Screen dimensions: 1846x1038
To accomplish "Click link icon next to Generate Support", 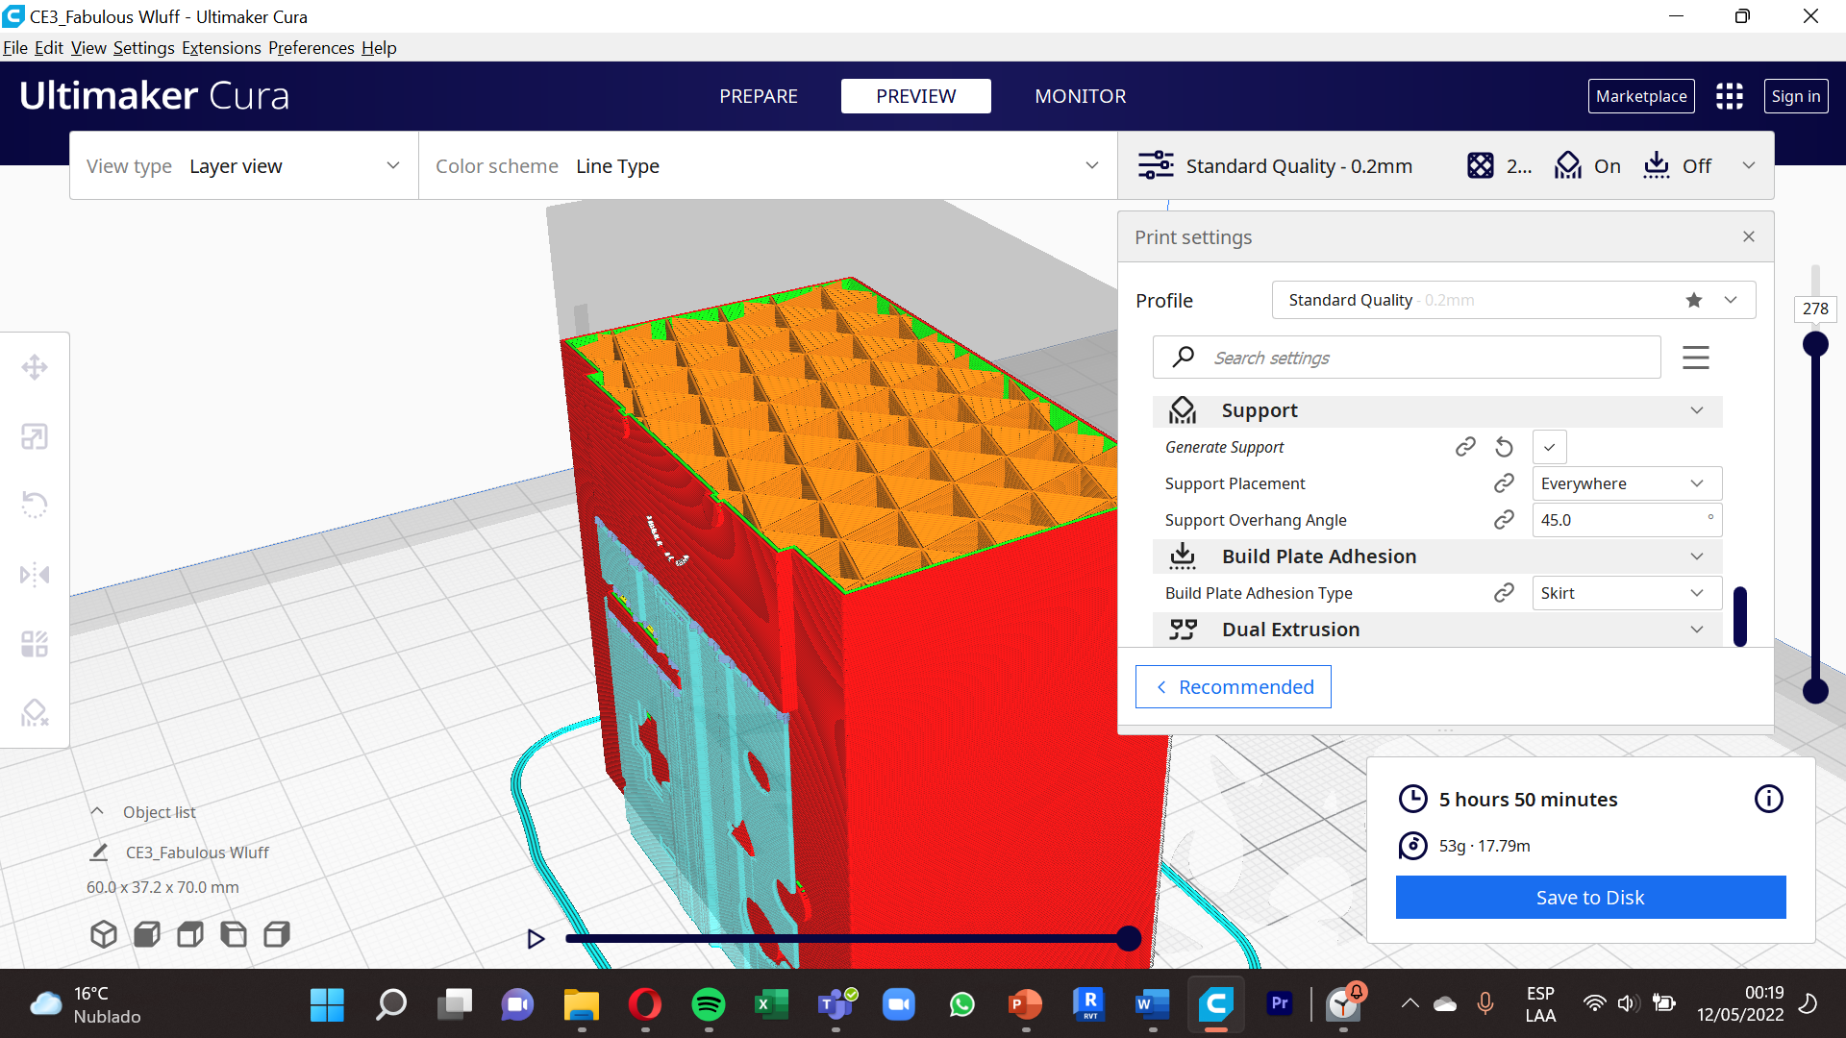I will [1465, 447].
